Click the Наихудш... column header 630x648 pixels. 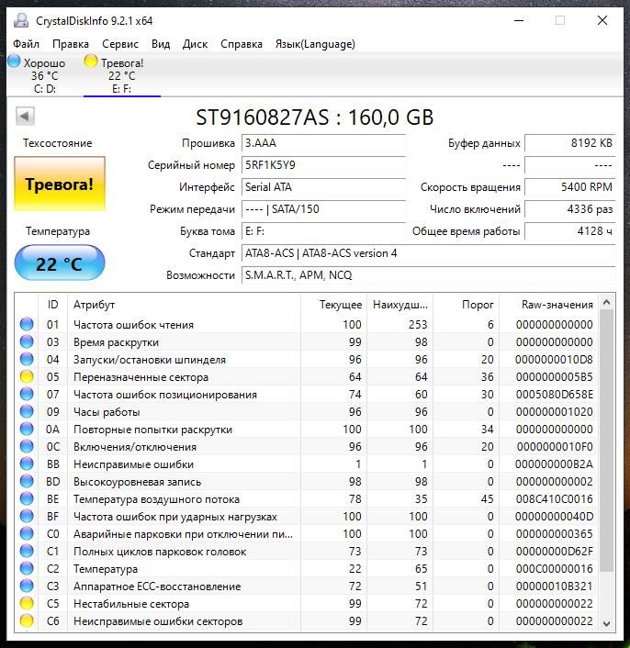(399, 305)
